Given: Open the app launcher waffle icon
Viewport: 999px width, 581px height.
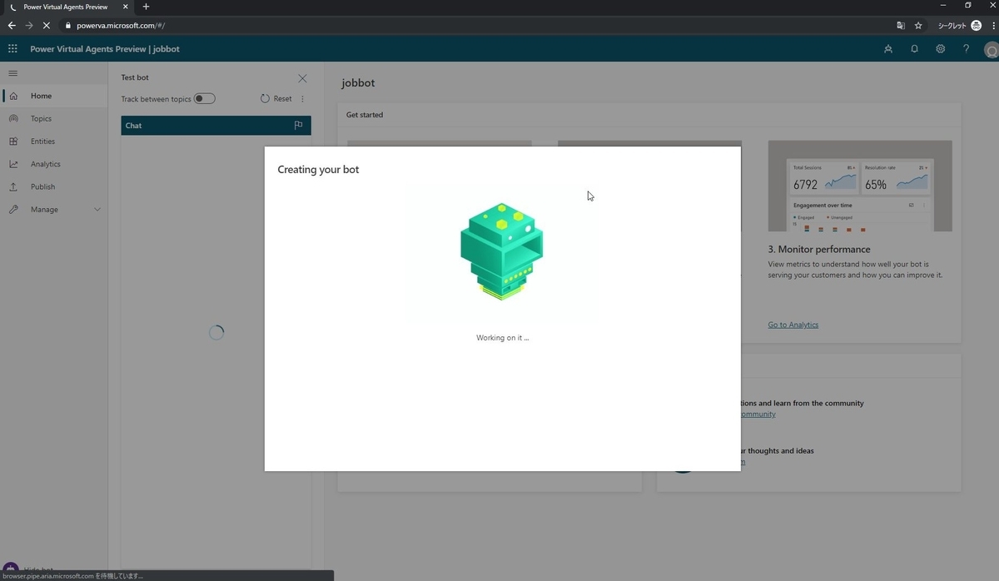Looking at the screenshot, I should click(x=12, y=49).
